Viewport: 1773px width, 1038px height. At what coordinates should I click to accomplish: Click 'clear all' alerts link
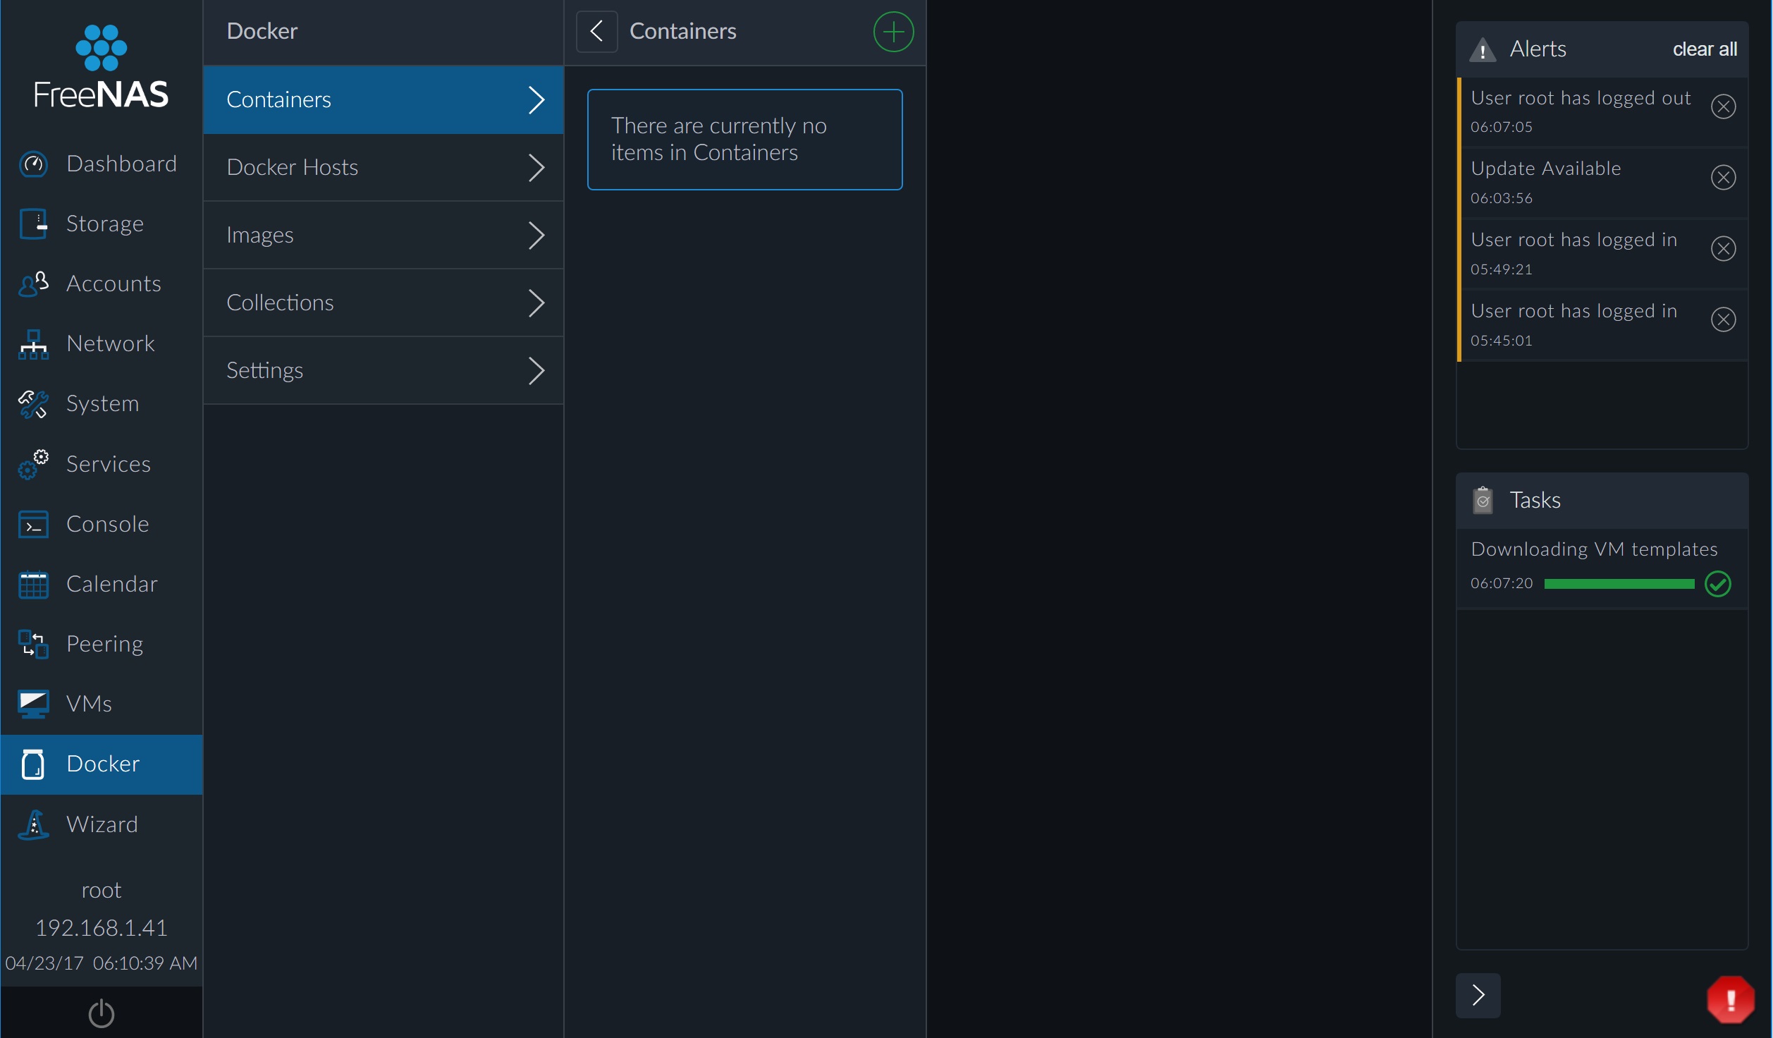click(x=1705, y=49)
